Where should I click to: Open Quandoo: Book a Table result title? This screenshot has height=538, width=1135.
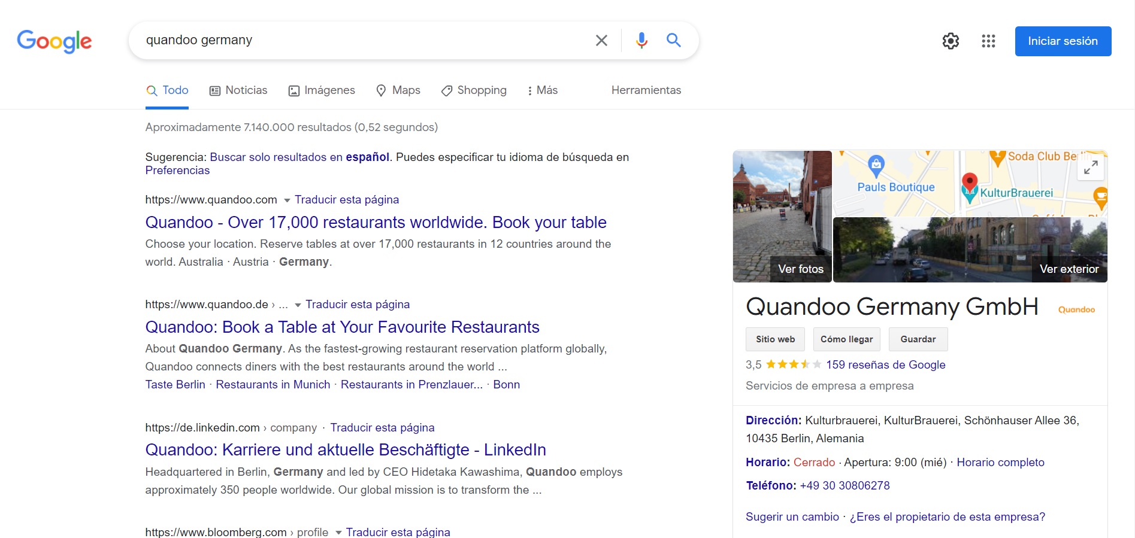[342, 327]
